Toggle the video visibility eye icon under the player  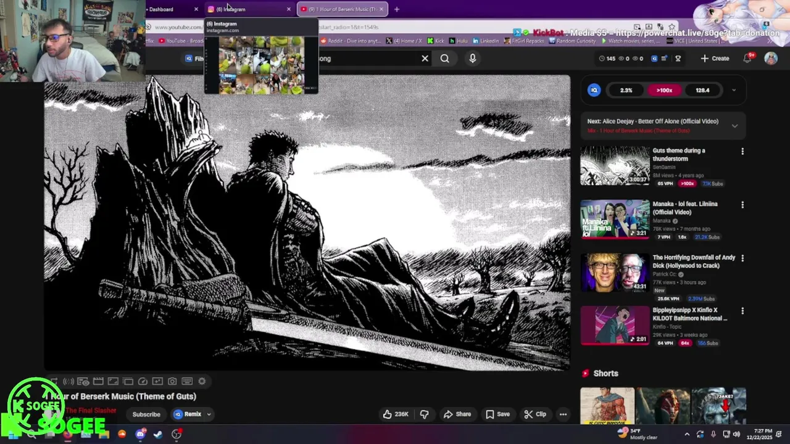pos(83,382)
